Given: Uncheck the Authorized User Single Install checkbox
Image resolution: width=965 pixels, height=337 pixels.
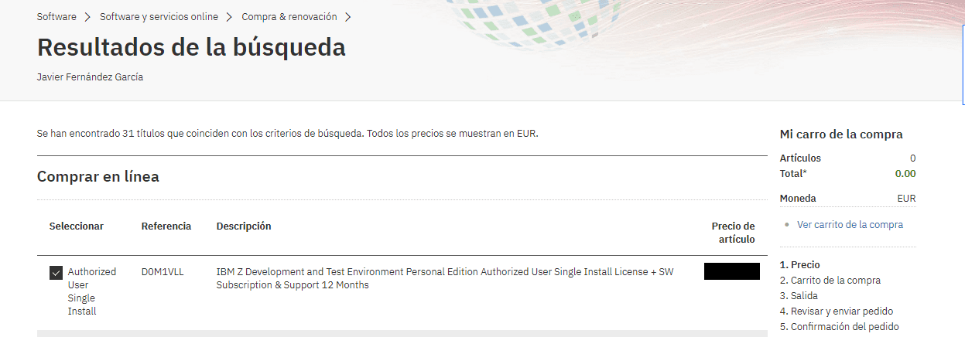Looking at the screenshot, I should tap(56, 273).
